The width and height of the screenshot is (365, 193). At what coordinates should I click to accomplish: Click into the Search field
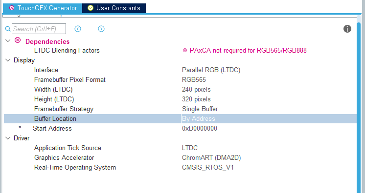tap(39, 29)
